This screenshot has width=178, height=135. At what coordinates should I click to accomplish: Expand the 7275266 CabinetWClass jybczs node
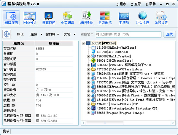88,69
